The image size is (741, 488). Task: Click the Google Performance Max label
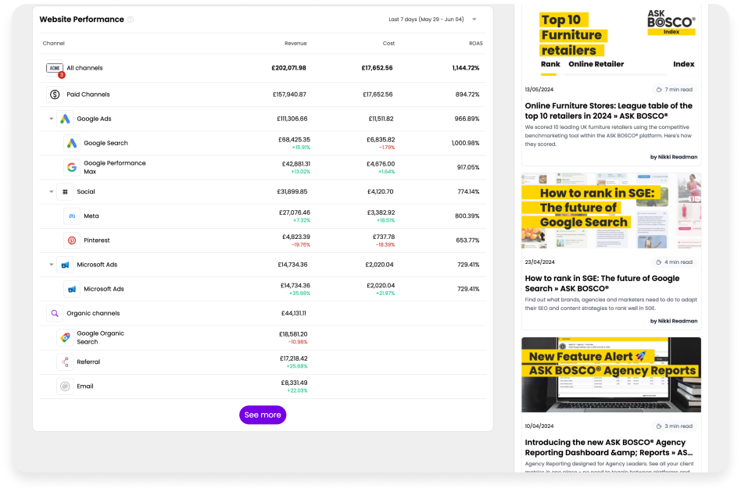tap(115, 168)
